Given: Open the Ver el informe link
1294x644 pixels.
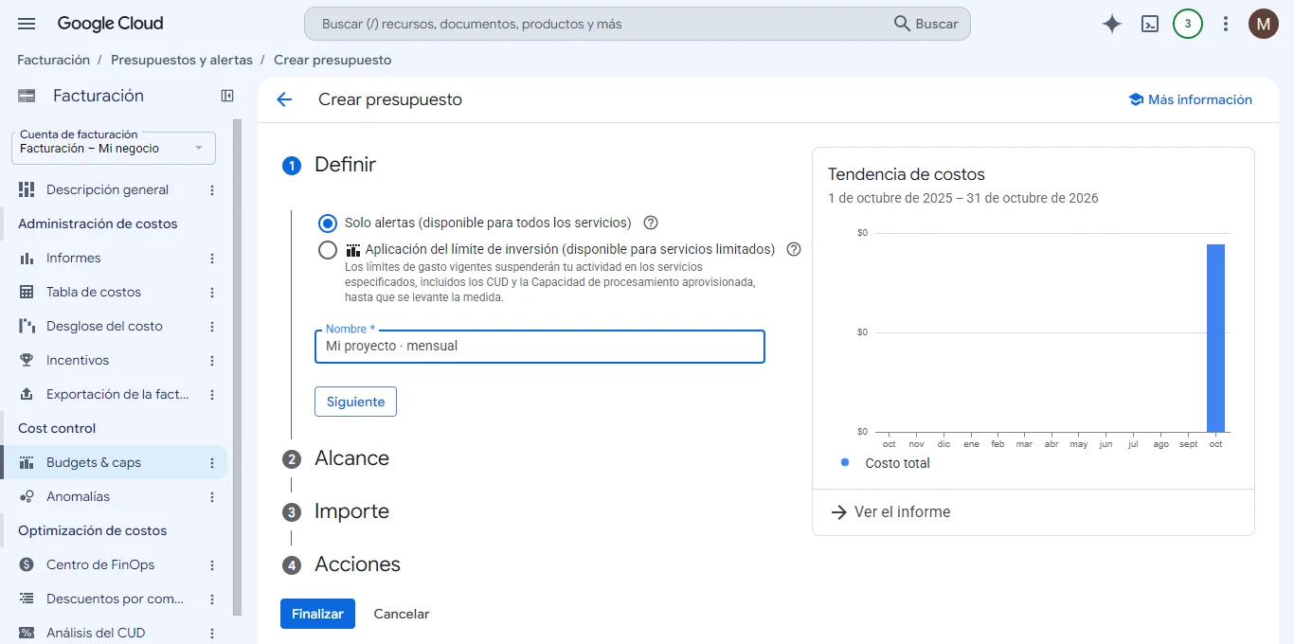Looking at the screenshot, I should pyautogui.click(x=890, y=511).
